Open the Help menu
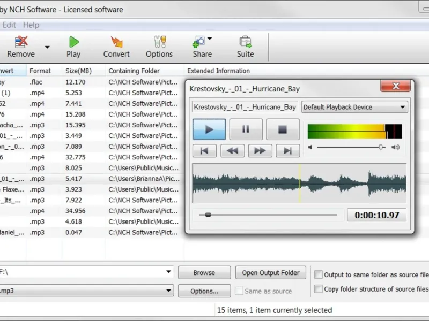 point(31,25)
